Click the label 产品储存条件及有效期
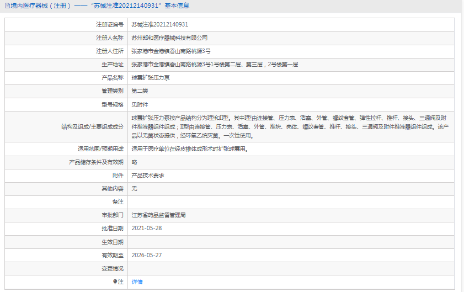464x292 pixels. point(96,162)
